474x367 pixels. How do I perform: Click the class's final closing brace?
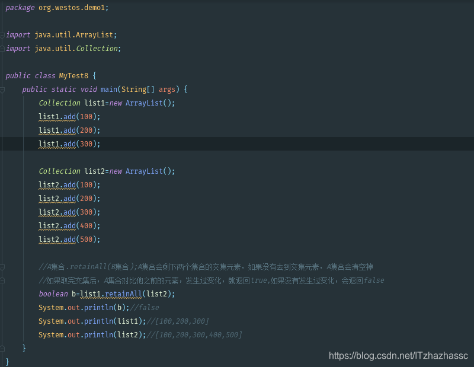click(8, 362)
